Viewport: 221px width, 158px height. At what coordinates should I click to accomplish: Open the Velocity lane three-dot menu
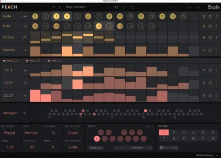point(216,50)
